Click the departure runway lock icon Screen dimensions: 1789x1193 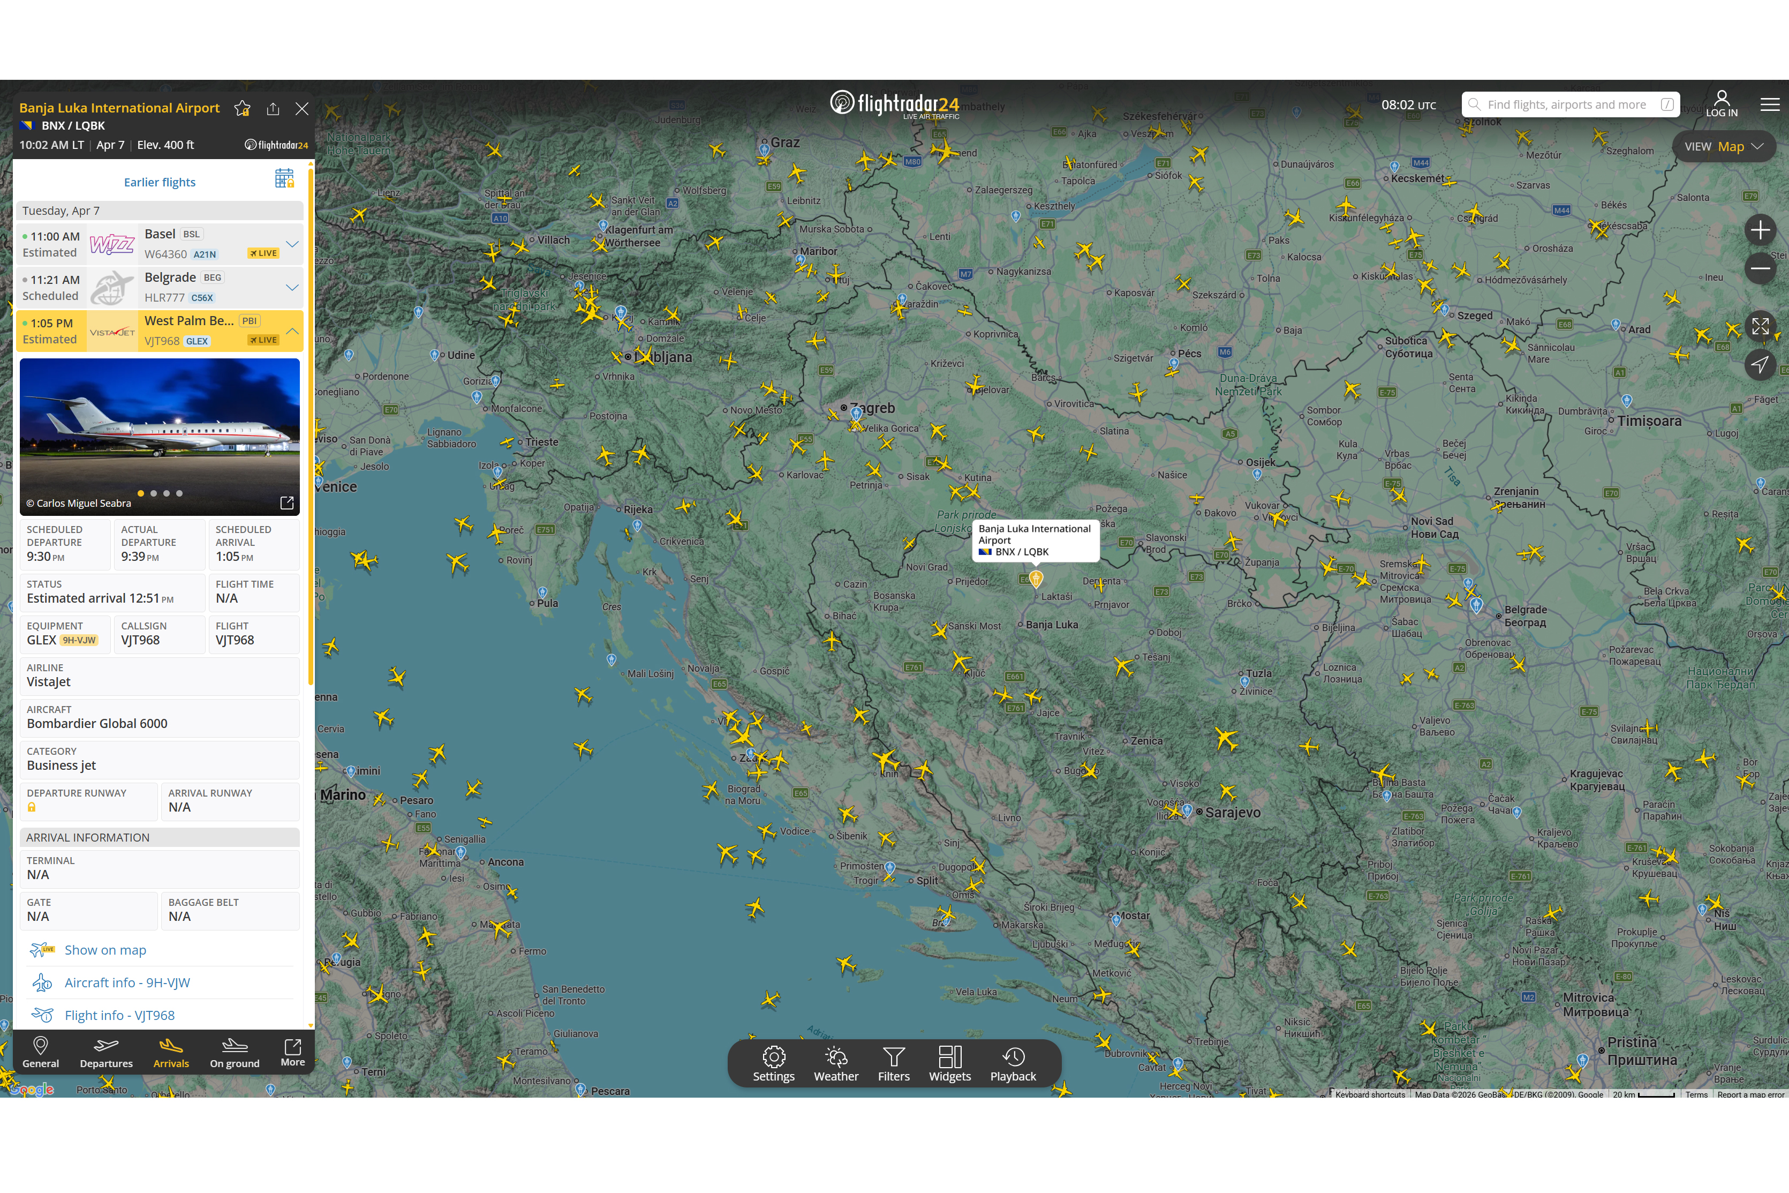click(32, 807)
